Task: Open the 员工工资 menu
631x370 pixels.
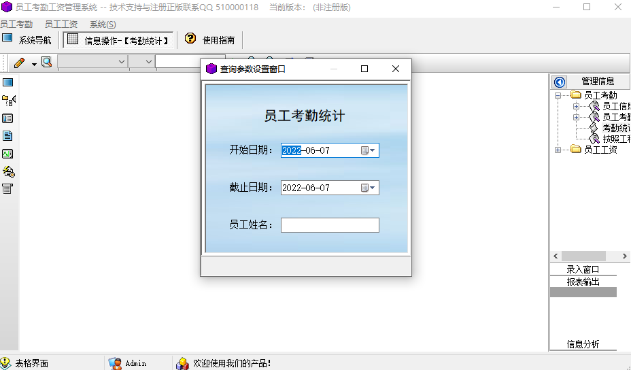Action: coord(61,24)
